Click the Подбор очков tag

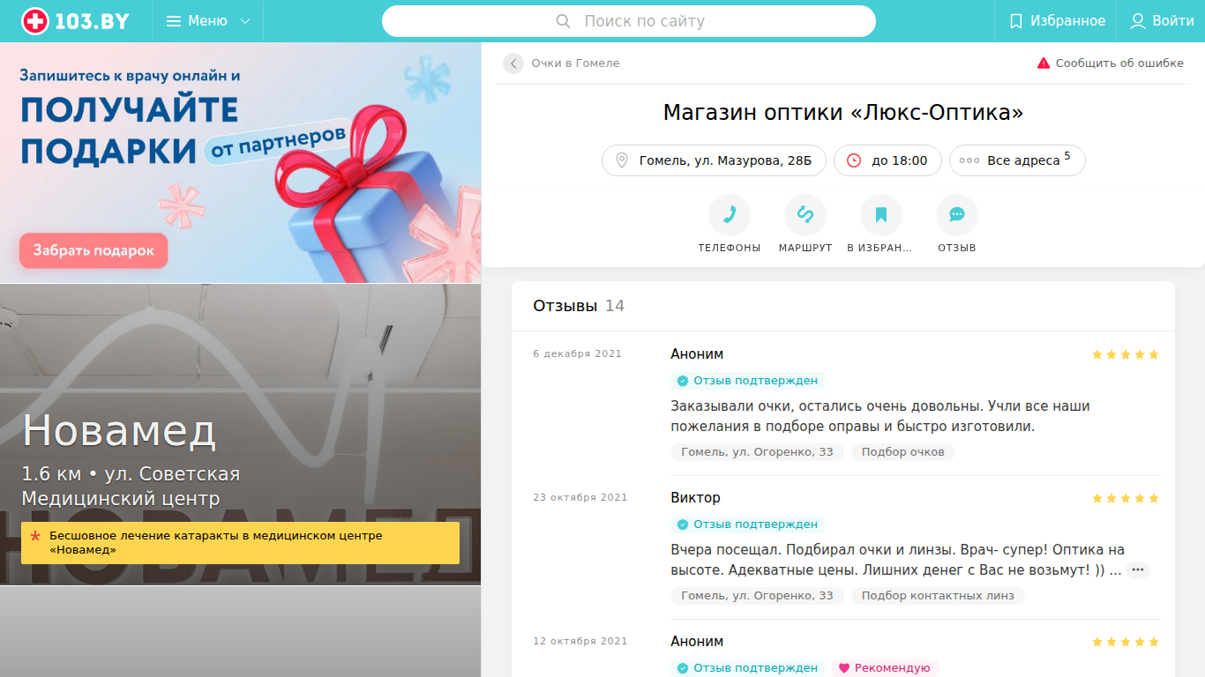click(x=903, y=452)
